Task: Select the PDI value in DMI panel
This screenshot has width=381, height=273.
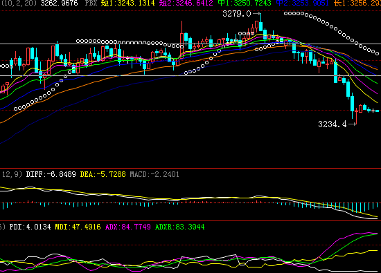Action: pyautogui.click(x=30, y=227)
